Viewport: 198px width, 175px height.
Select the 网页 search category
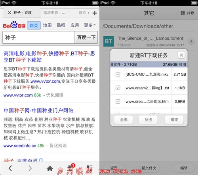pos(34,25)
